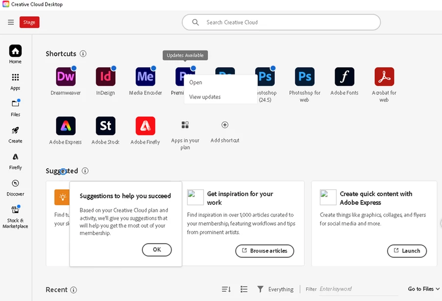This screenshot has height=301, width=442.
Task: Open the Photoshop for web shortcut
Action: 305,76
